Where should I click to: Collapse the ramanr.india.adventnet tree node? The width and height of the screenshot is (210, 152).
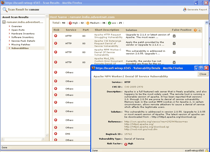(x=4, y=22)
